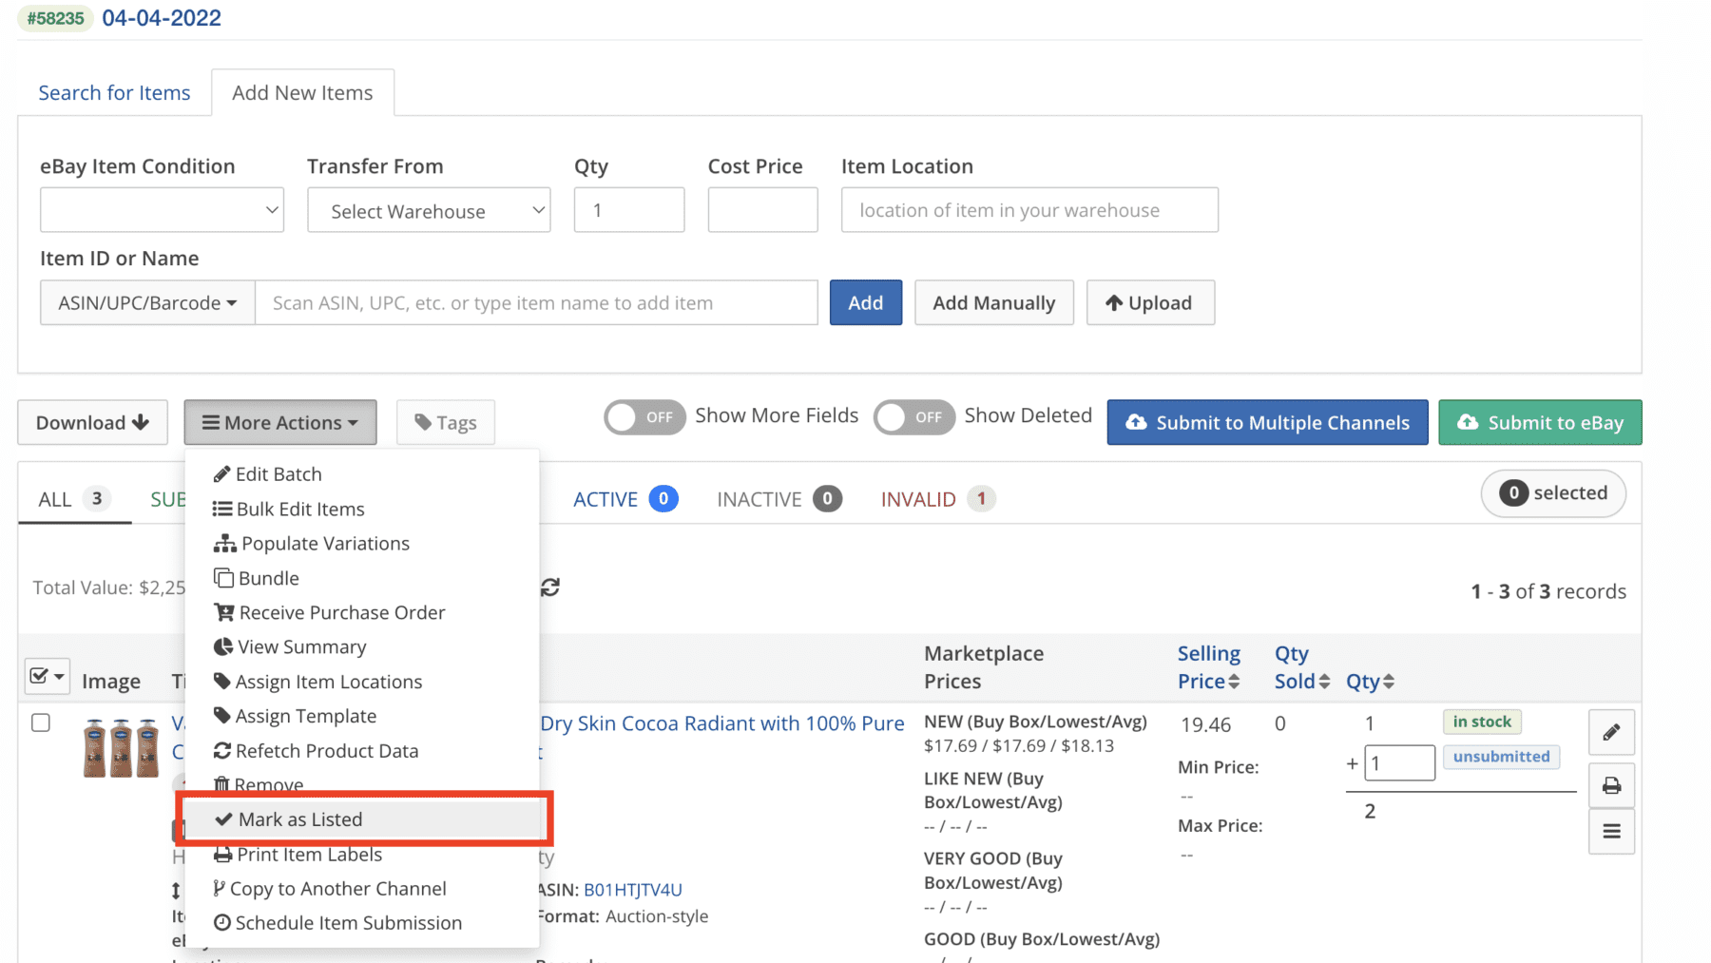Select the INVALID 1 status tab

click(937, 499)
